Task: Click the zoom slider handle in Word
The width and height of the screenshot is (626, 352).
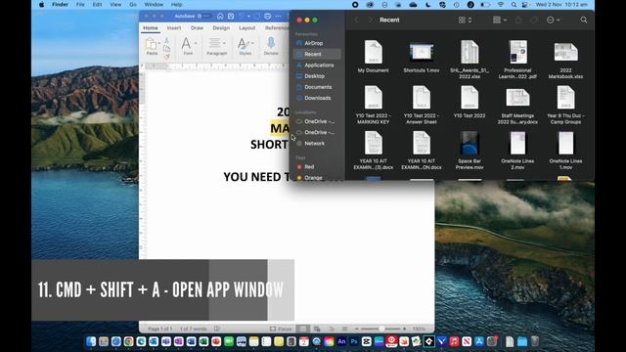Action: click(381, 329)
